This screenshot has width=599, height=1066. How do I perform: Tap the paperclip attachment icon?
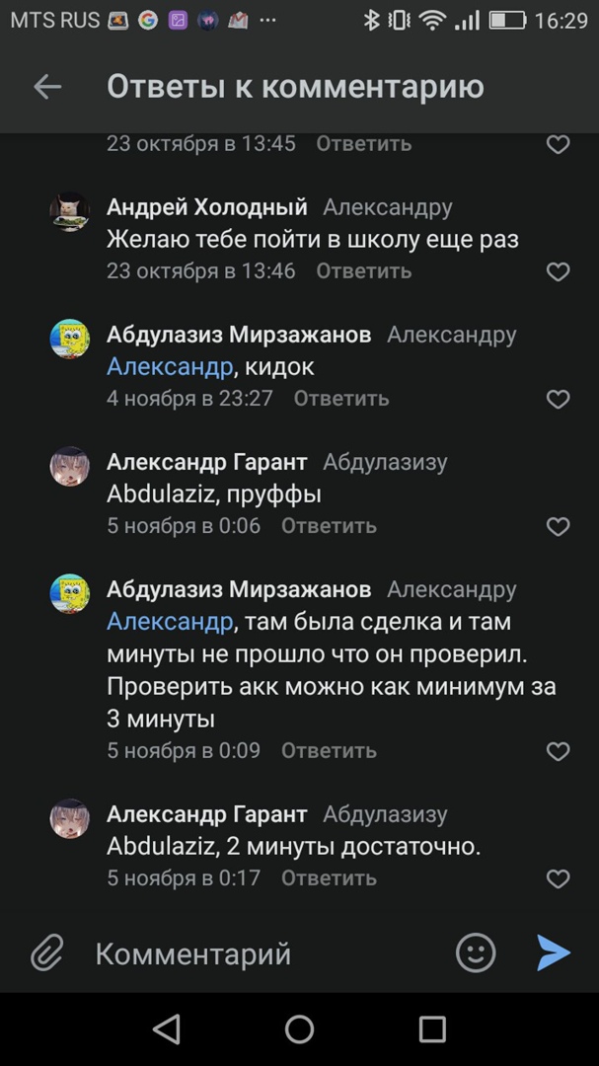[46, 952]
